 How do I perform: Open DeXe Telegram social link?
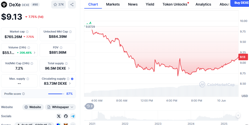tap(73, 116)
